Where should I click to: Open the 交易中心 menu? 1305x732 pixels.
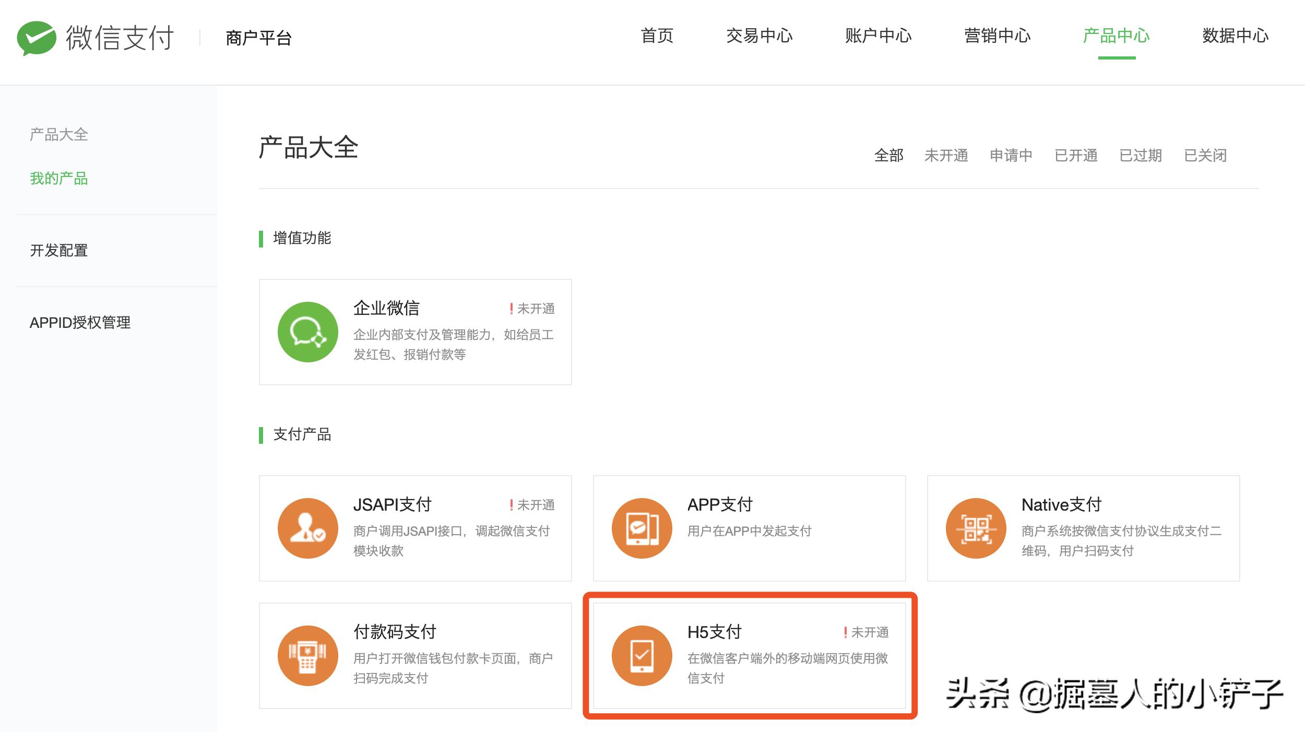click(760, 37)
